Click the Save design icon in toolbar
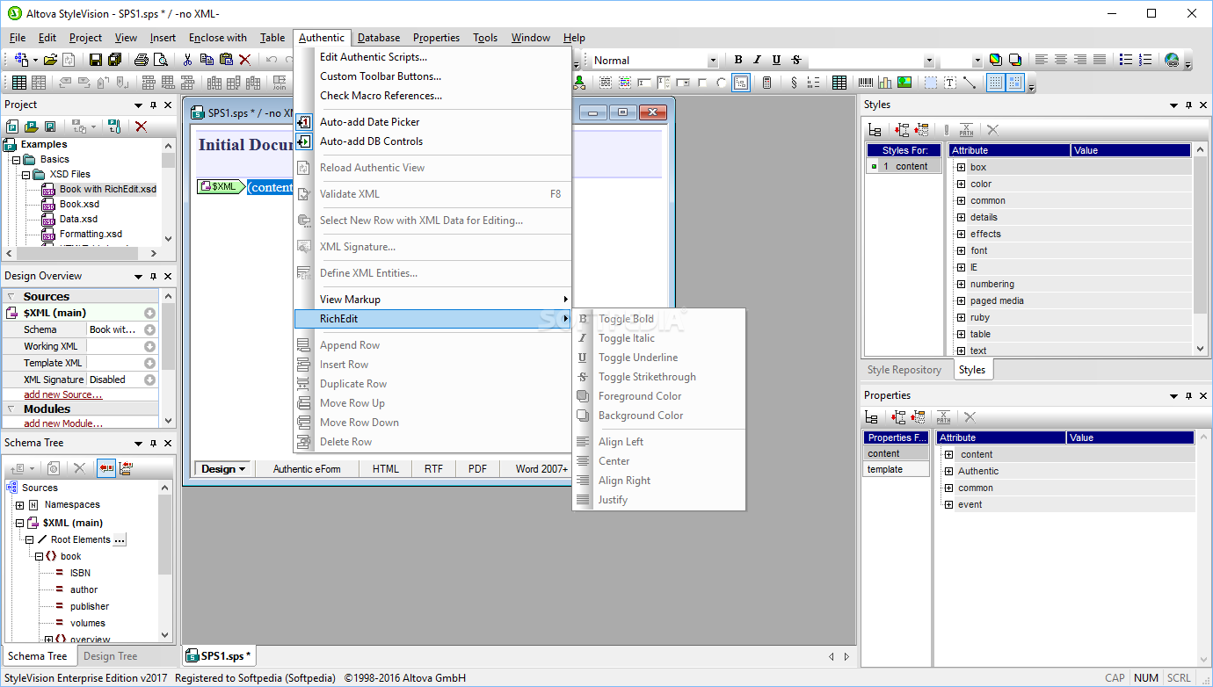The height and width of the screenshot is (687, 1213). [96, 60]
